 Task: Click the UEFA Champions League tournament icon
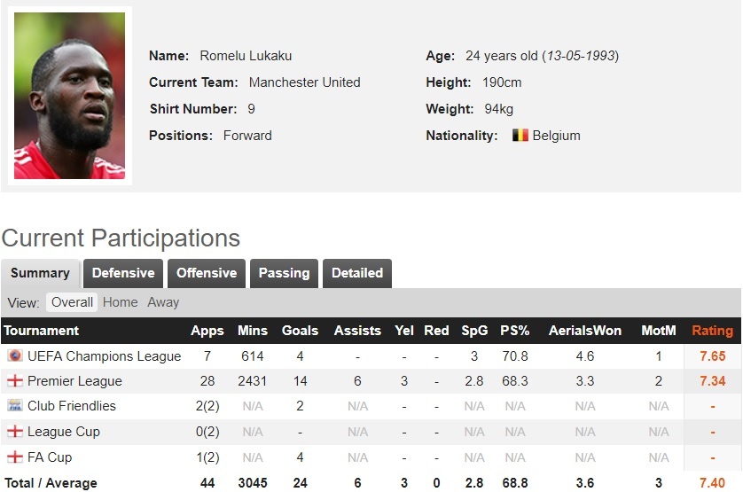pos(14,356)
